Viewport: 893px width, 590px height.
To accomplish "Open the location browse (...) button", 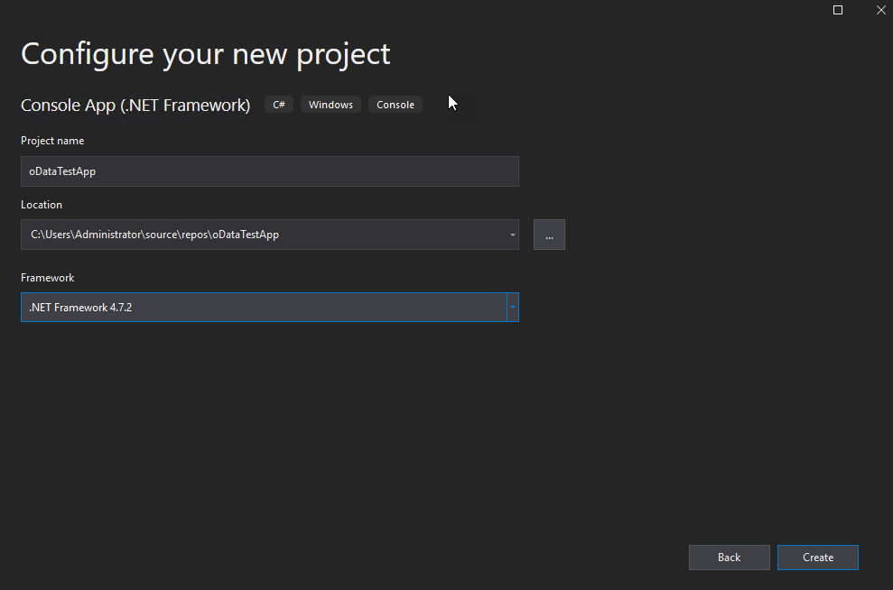I will tap(549, 235).
